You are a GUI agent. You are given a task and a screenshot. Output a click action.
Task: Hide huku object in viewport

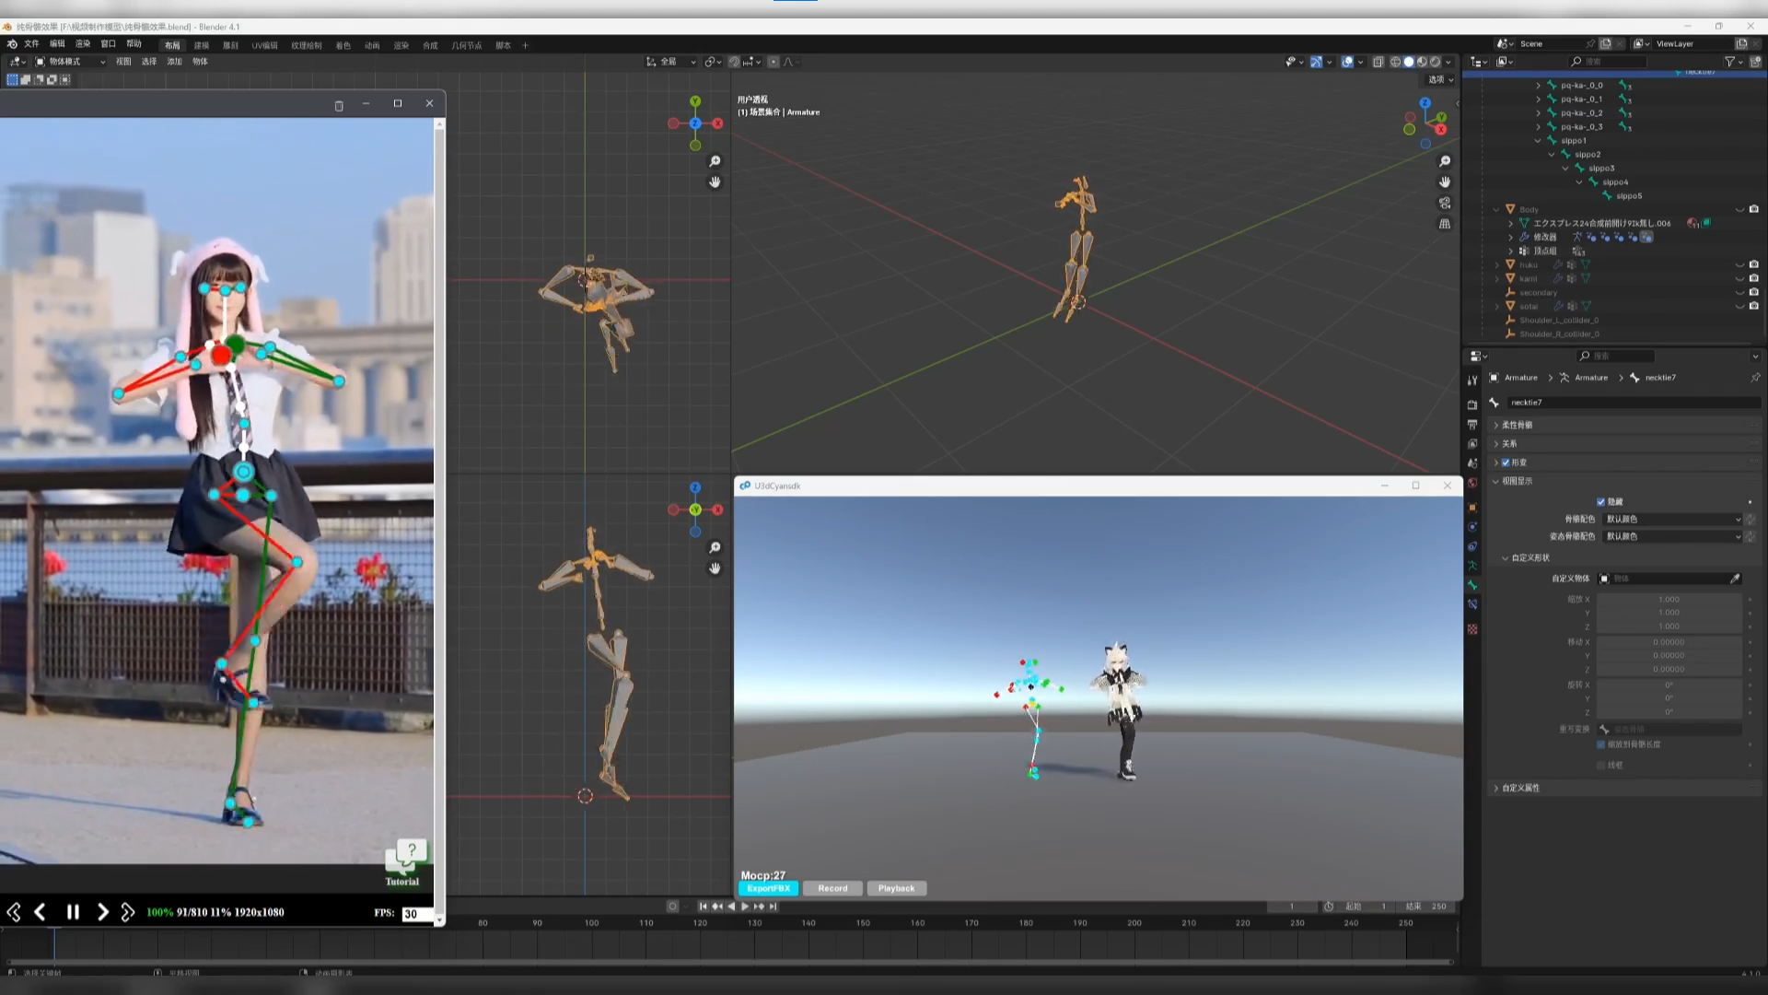pyautogui.click(x=1739, y=264)
